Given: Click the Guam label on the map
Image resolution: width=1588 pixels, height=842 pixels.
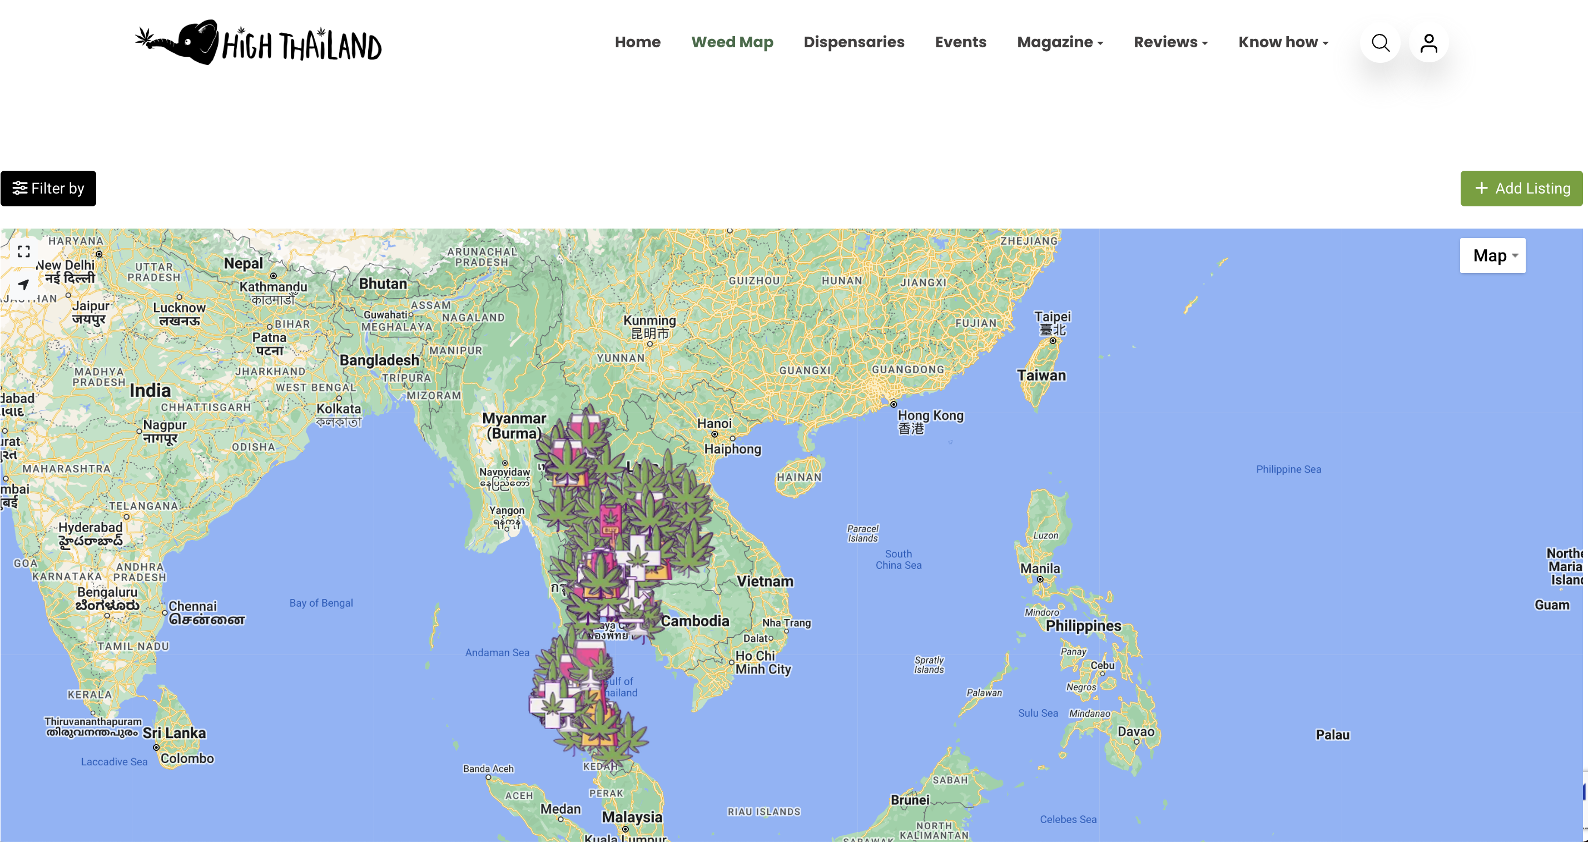Looking at the screenshot, I should pos(1552,605).
